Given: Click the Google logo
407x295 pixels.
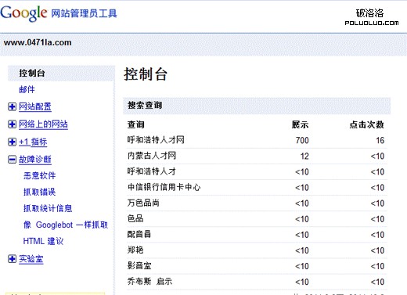Looking at the screenshot, I should coord(23,13).
